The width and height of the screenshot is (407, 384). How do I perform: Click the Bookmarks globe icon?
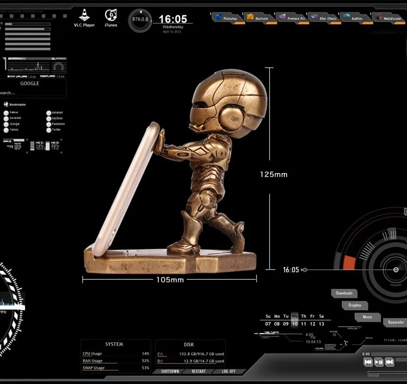(6, 104)
